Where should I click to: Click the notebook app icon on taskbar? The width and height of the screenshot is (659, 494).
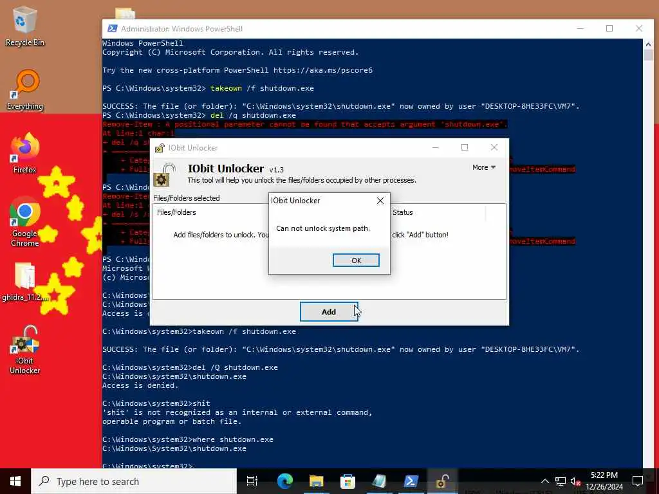tap(379, 481)
